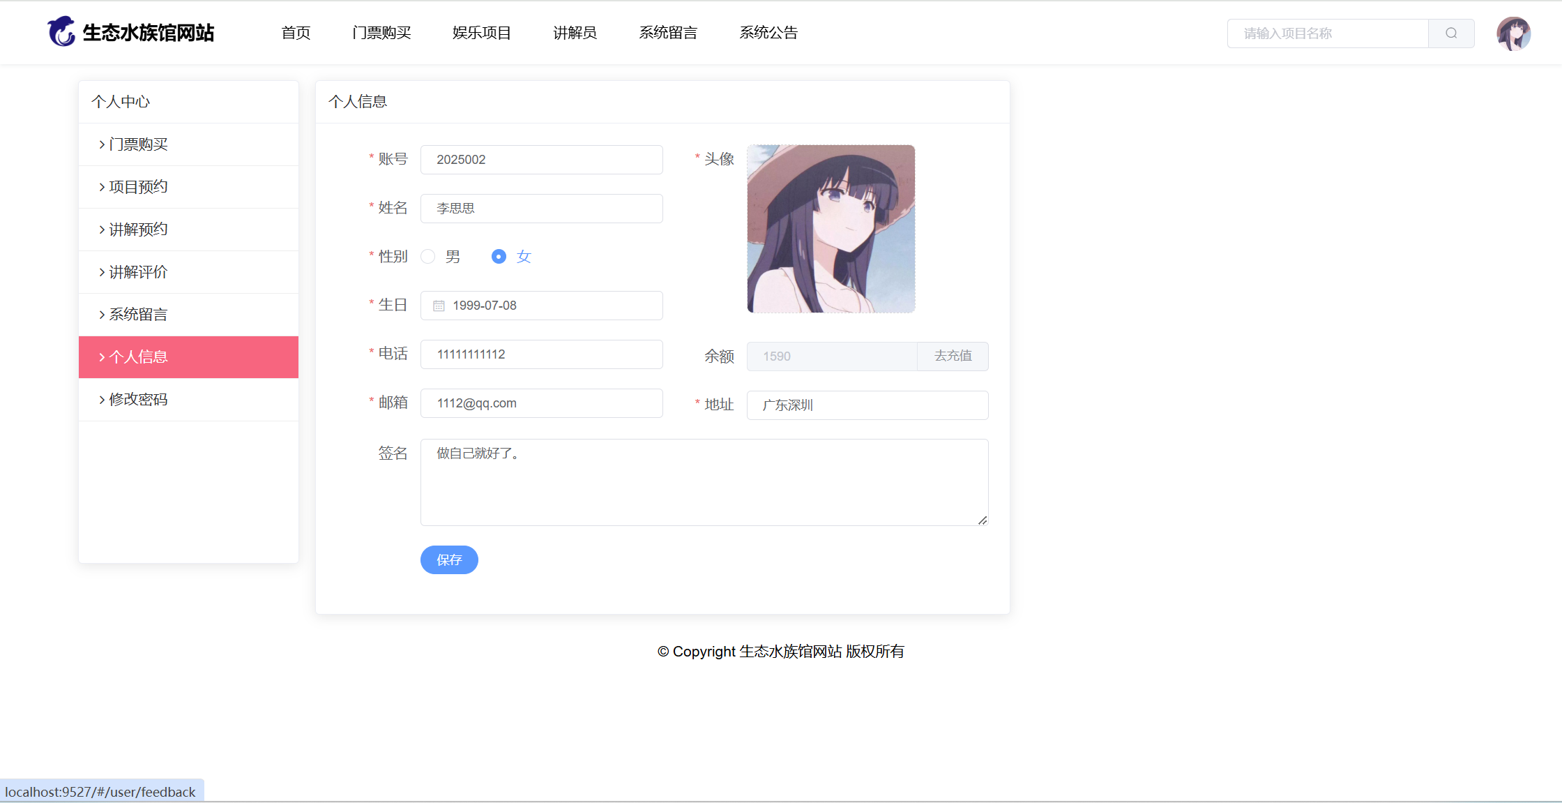Open 门票购买 in sidebar
The height and width of the screenshot is (803, 1562).
[x=138, y=144]
